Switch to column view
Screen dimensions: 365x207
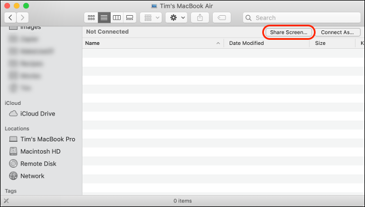click(117, 18)
